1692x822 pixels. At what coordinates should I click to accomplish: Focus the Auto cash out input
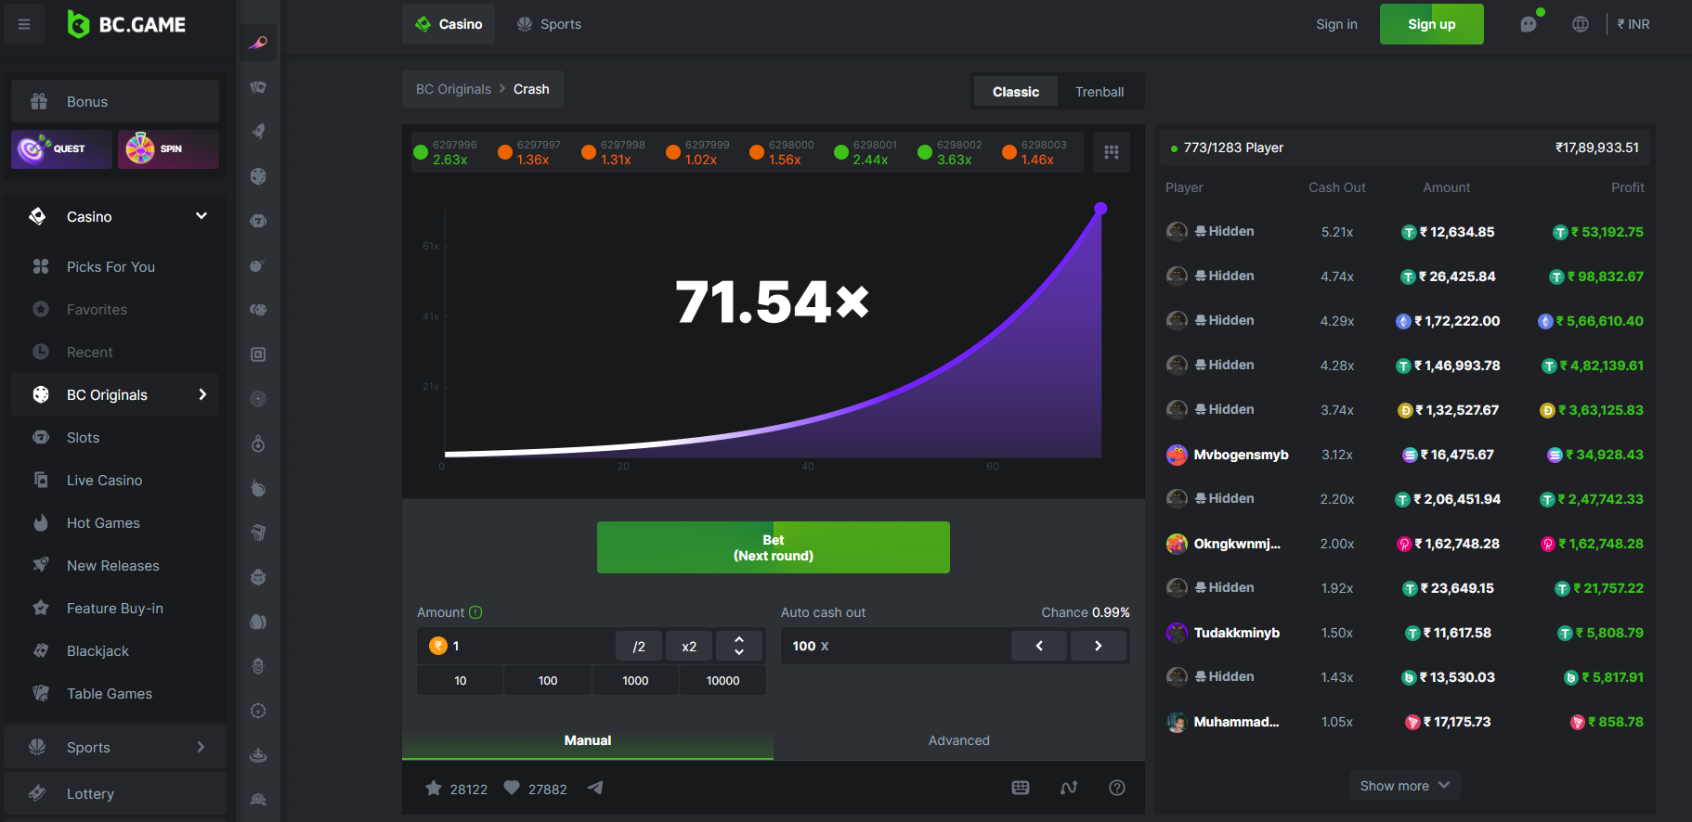tap(896, 646)
